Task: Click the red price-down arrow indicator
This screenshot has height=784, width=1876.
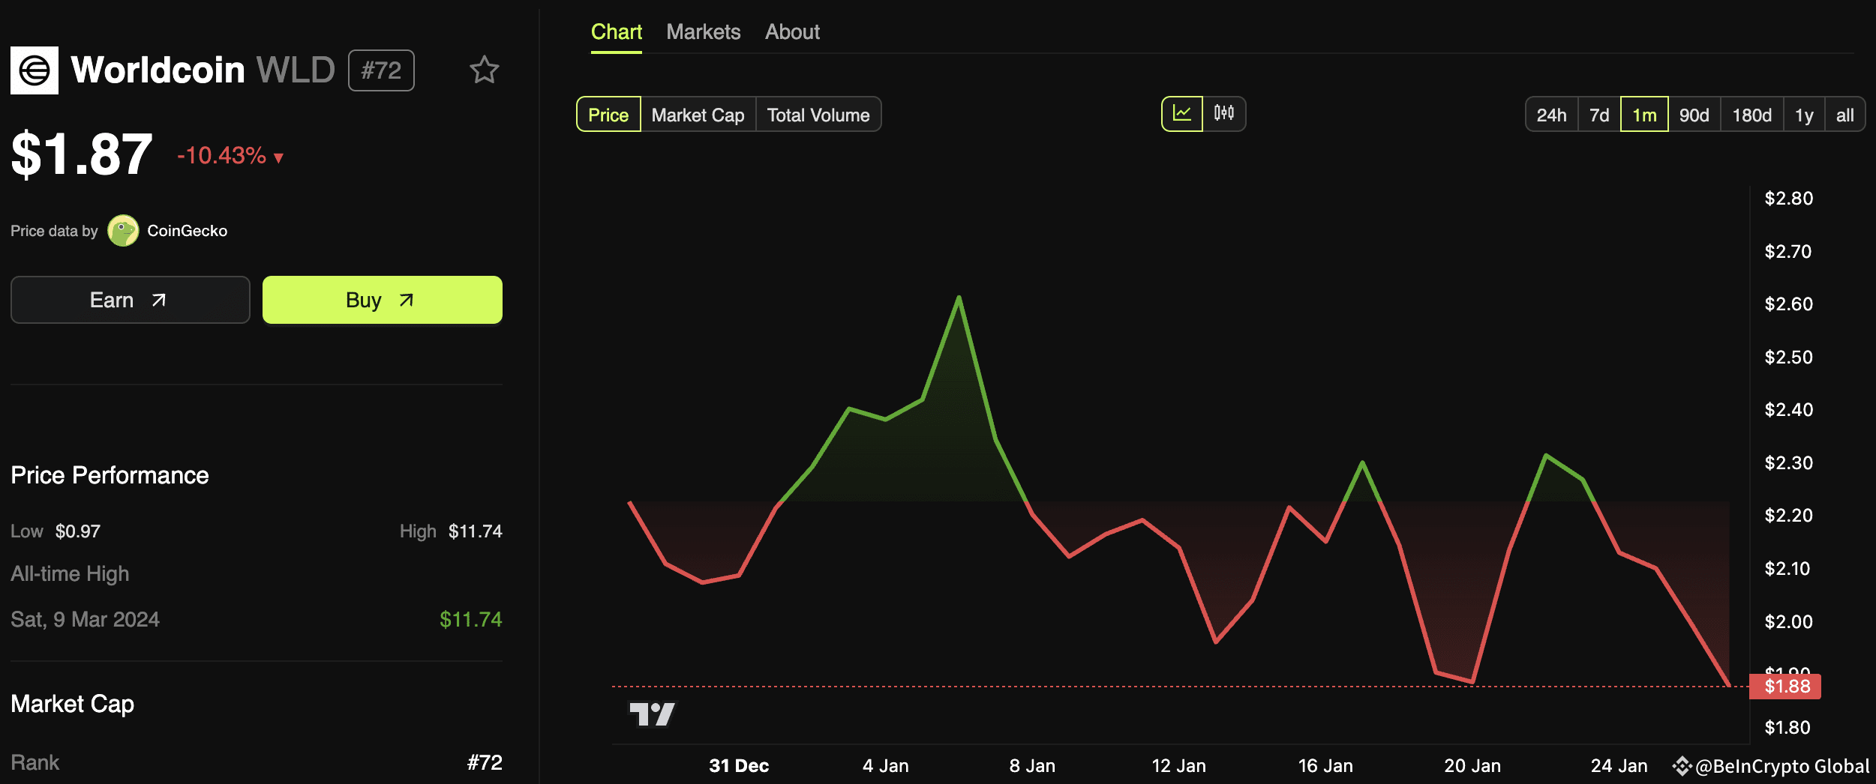Action: point(279,157)
